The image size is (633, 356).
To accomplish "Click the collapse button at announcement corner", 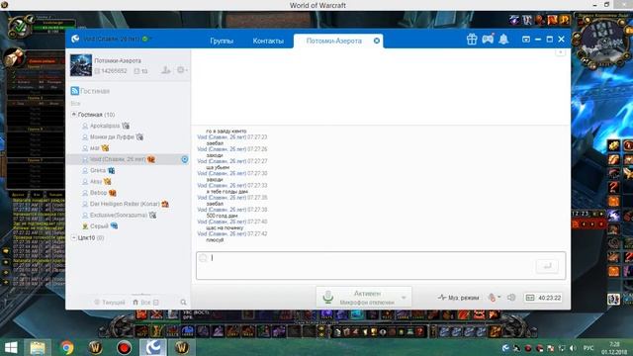I will [560, 52].
